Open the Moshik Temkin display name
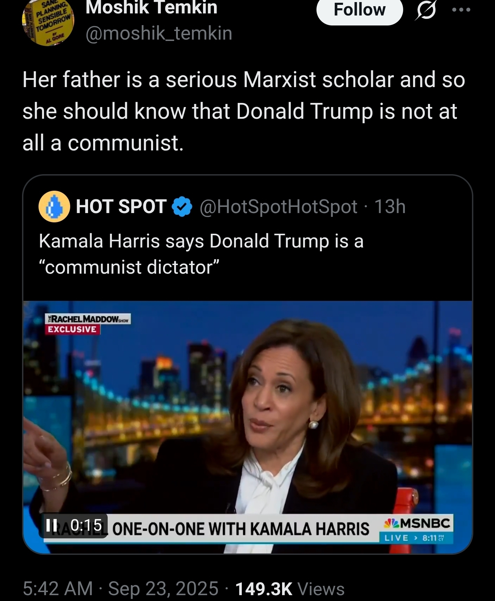The width and height of the screenshot is (495, 601). click(x=151, y=8)
